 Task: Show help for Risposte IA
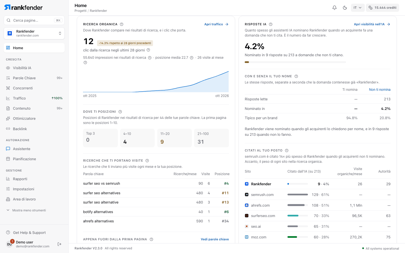coord(271,24)
